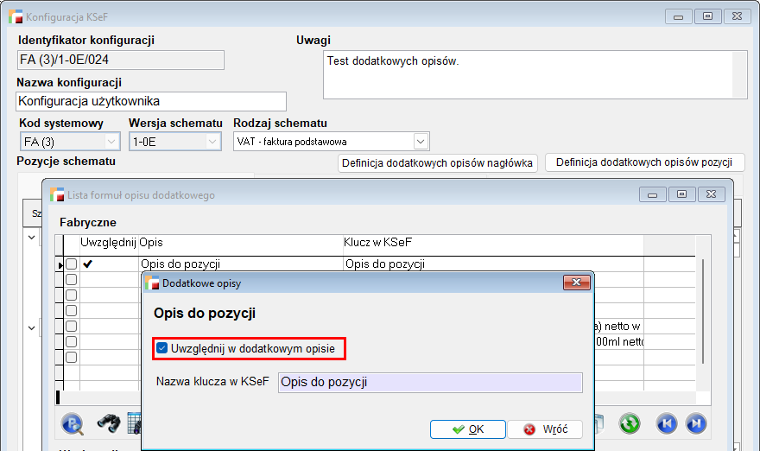
Task: Expand the Rodzaj schematu combo box
Action: tap(420, 141)
